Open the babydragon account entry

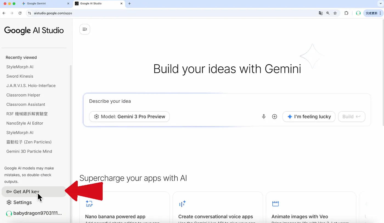point(34,213)
